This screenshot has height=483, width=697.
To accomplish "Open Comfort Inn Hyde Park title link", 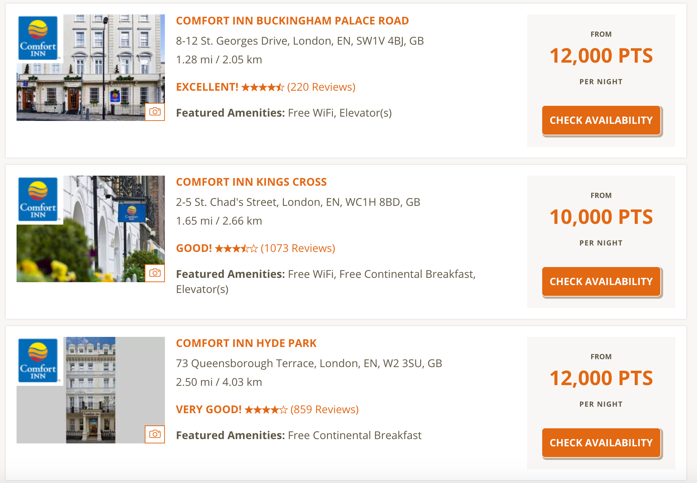I will tap(246, 343).
